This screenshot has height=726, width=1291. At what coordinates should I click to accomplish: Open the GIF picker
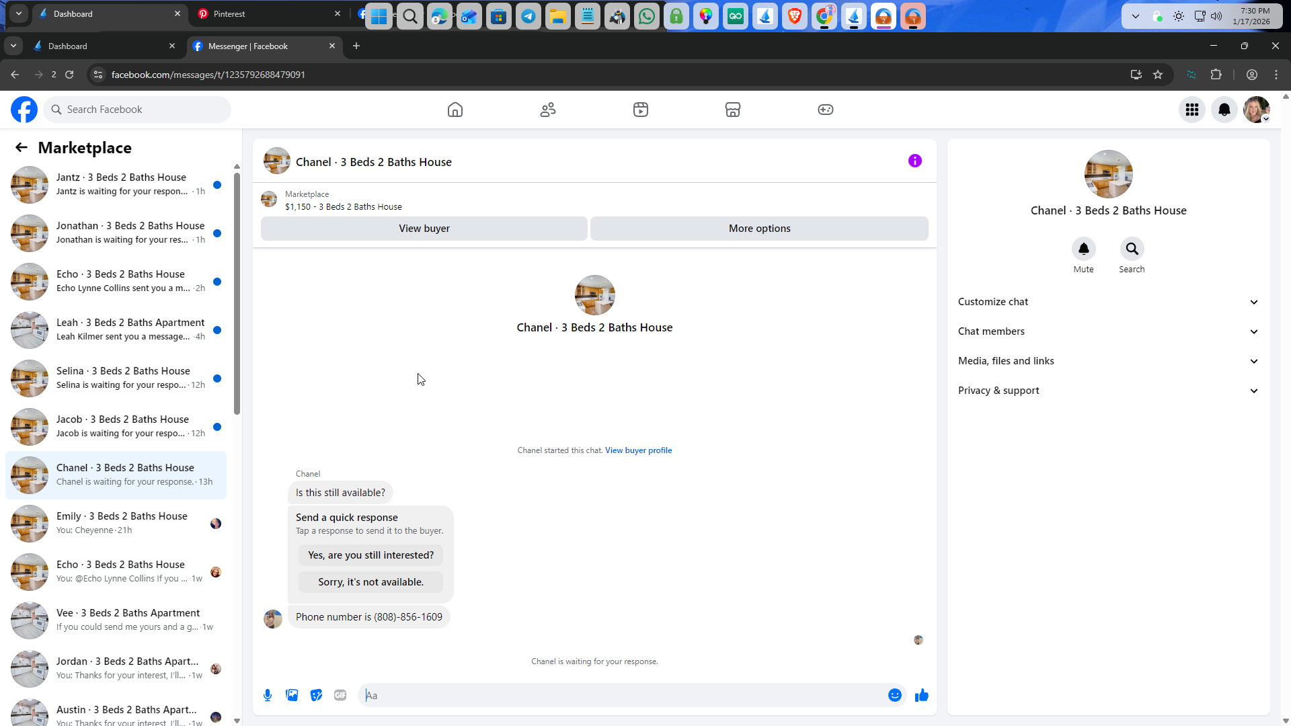(x=340, y=695)
